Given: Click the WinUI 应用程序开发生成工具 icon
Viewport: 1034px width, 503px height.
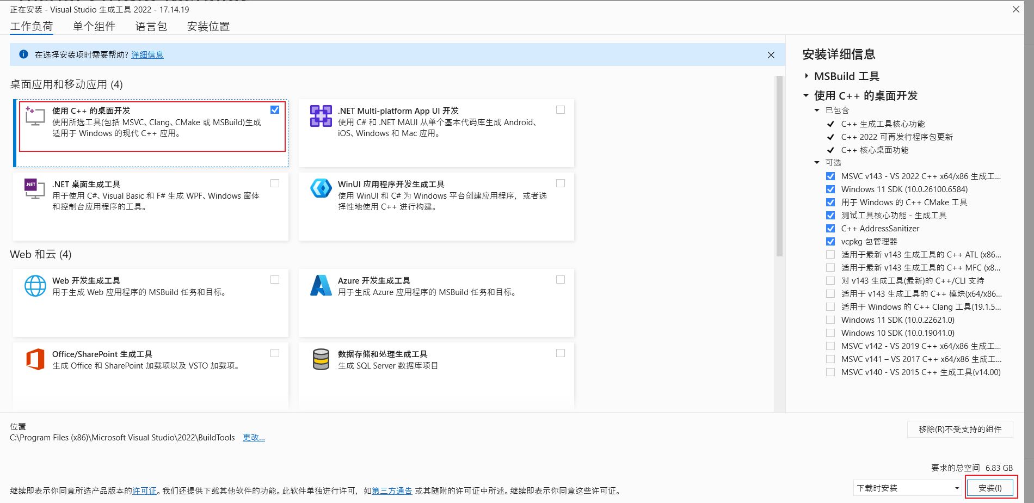Looking at the screenshot, I should coord(321,188).
